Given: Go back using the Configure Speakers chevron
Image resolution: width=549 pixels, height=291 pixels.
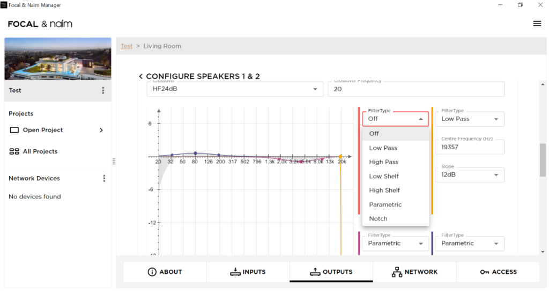Looking at the screenshot, I should 141,76.
